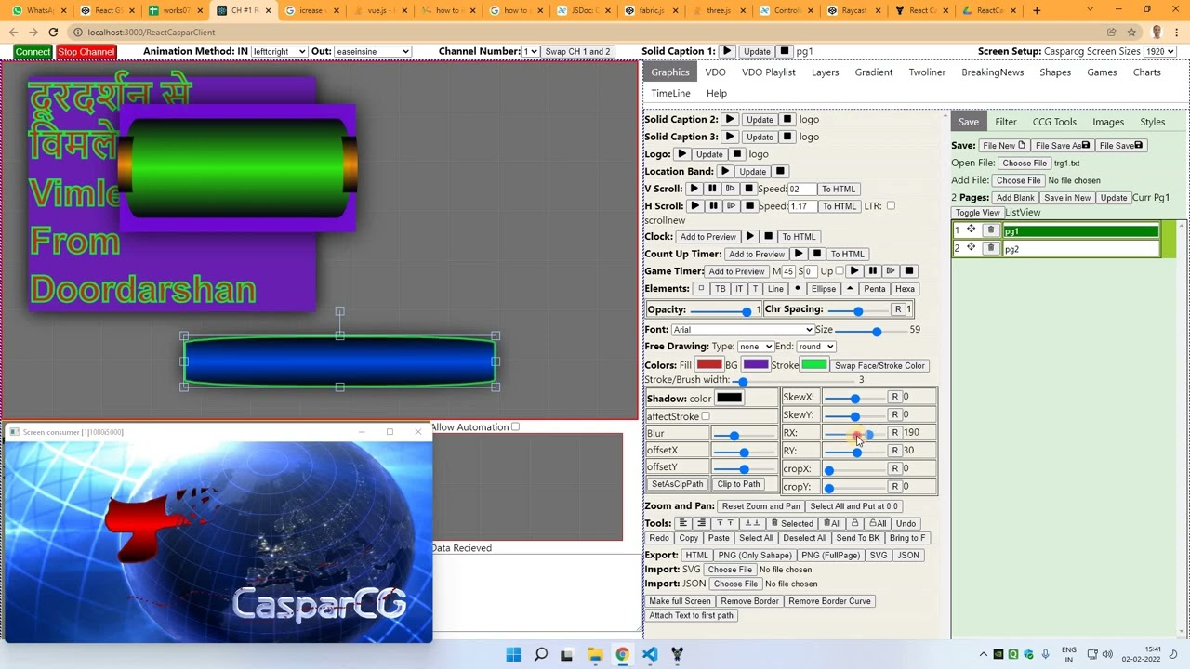Open the Casparcg Screen Sizes dropdown
This screenshot has height=669, width=1190.
1160,51
